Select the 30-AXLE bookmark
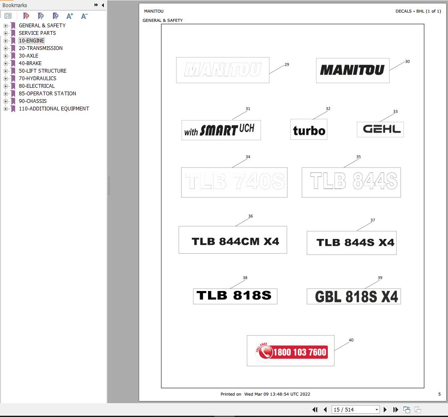Screen dimensions: 448x417 click(28, 56)
